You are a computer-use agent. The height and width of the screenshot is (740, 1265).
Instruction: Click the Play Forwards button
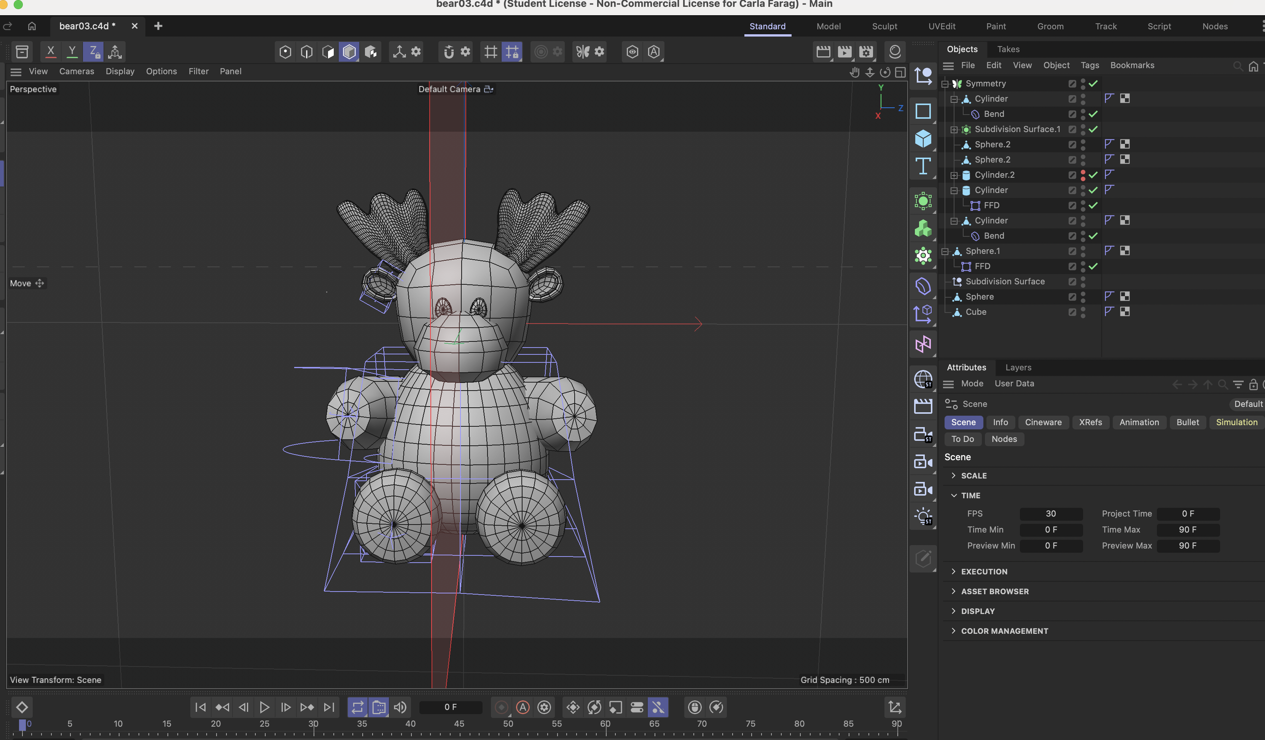point(264,707)
